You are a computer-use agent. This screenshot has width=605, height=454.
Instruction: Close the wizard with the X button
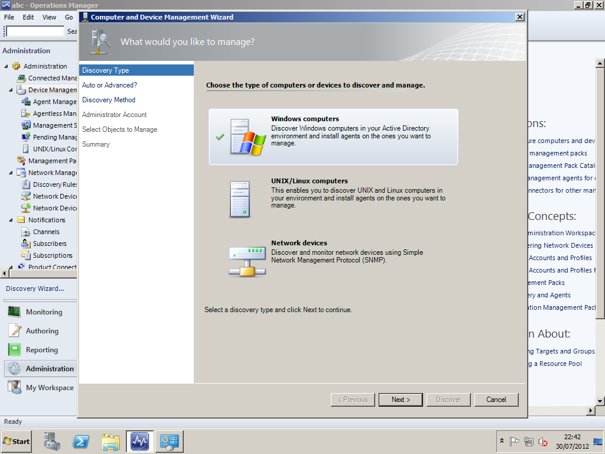[520, 17]
